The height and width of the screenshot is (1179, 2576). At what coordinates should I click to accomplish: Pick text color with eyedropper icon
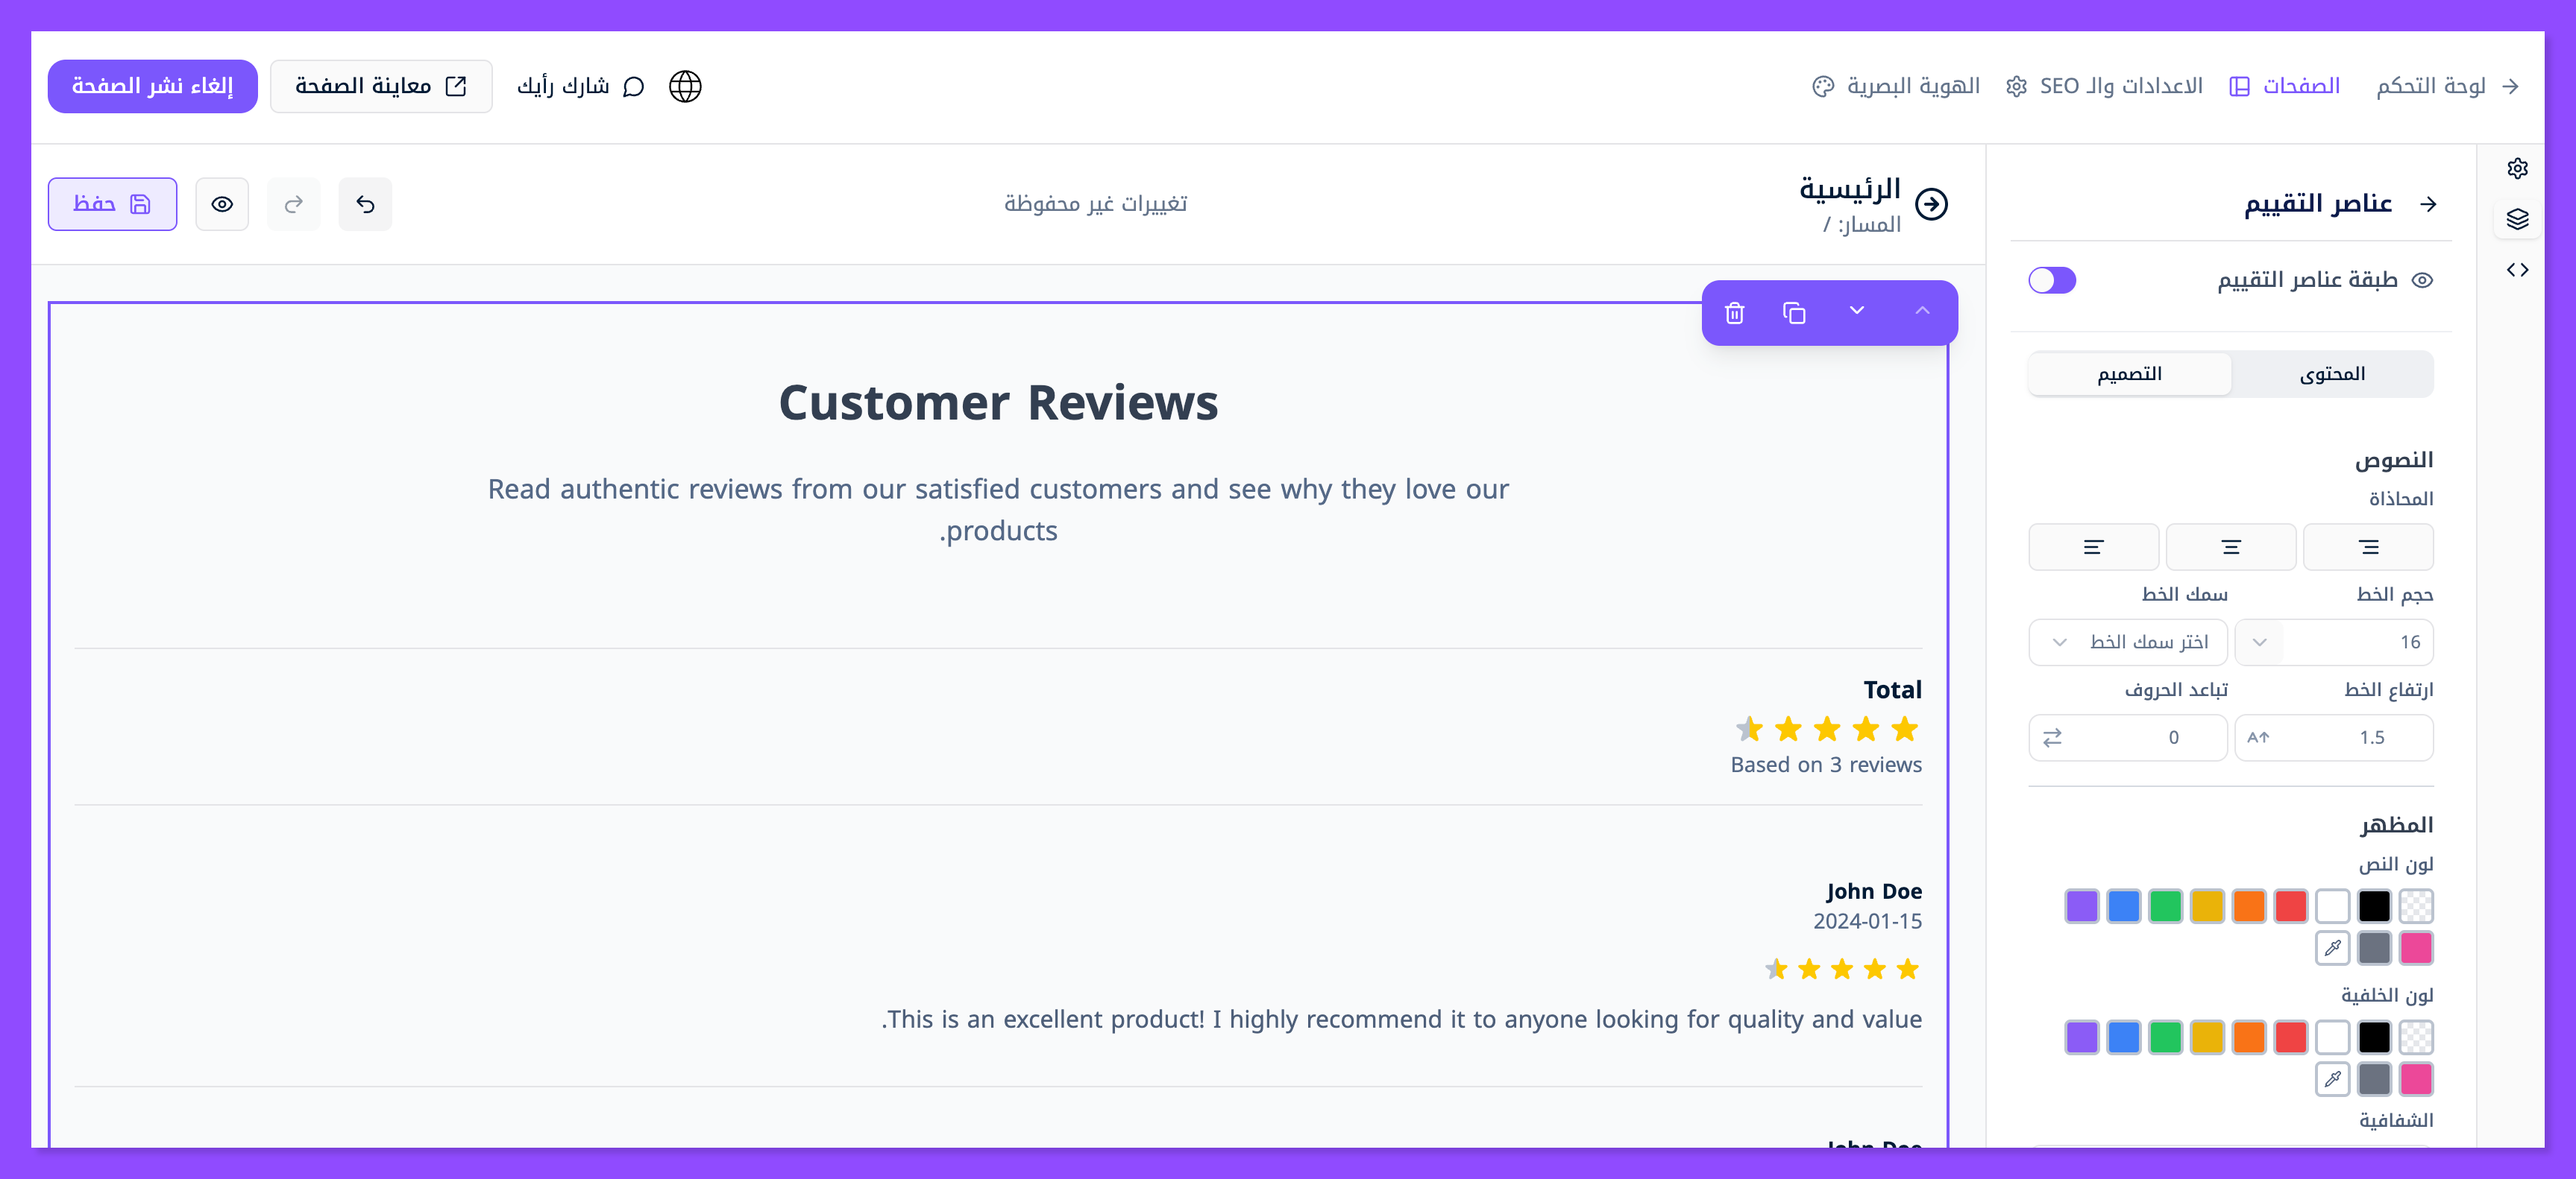pyautogui.click(x=2332, y=947)
